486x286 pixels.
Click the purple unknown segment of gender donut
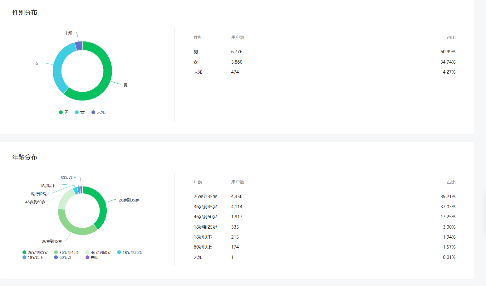pyautogui.click(x=79, y=46)
